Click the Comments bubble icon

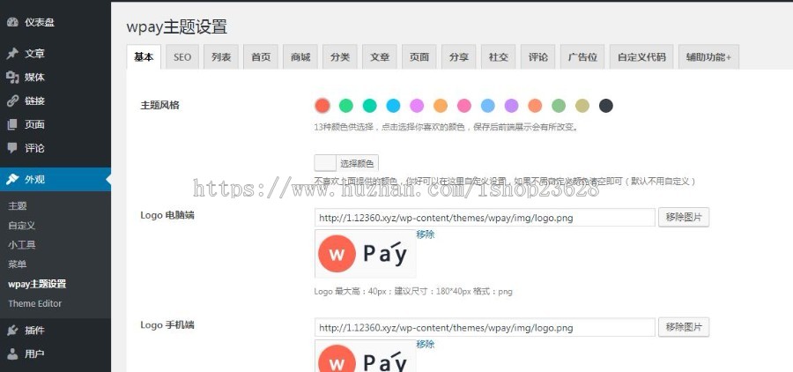click(12, 148)
